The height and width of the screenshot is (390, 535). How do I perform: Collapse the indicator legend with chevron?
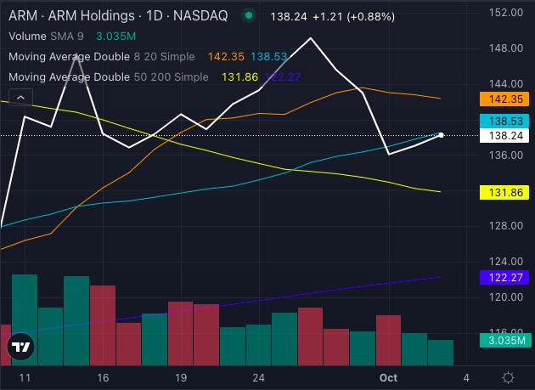click(x=21, y=98)
